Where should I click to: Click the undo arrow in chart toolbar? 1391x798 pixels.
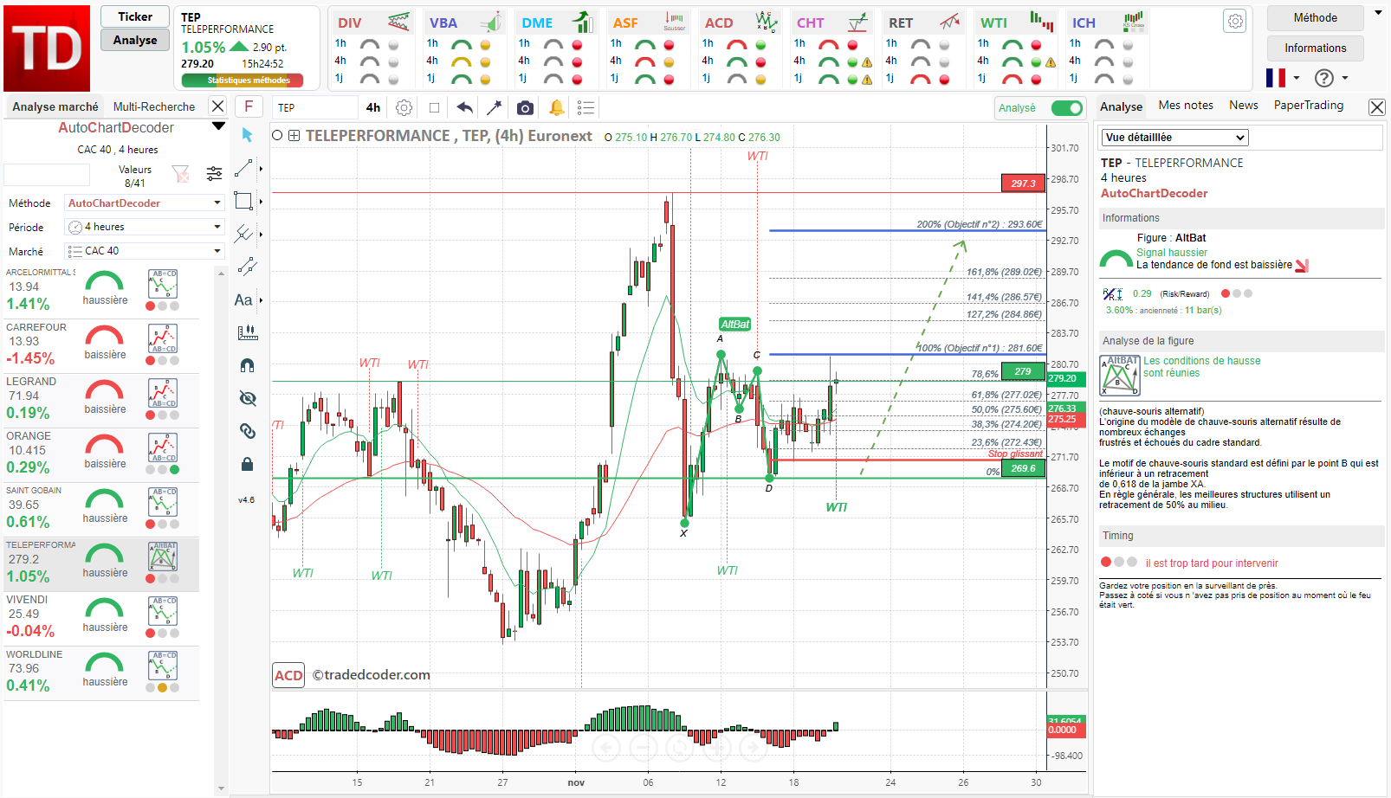pyautogui.click(x=464, y=107)
